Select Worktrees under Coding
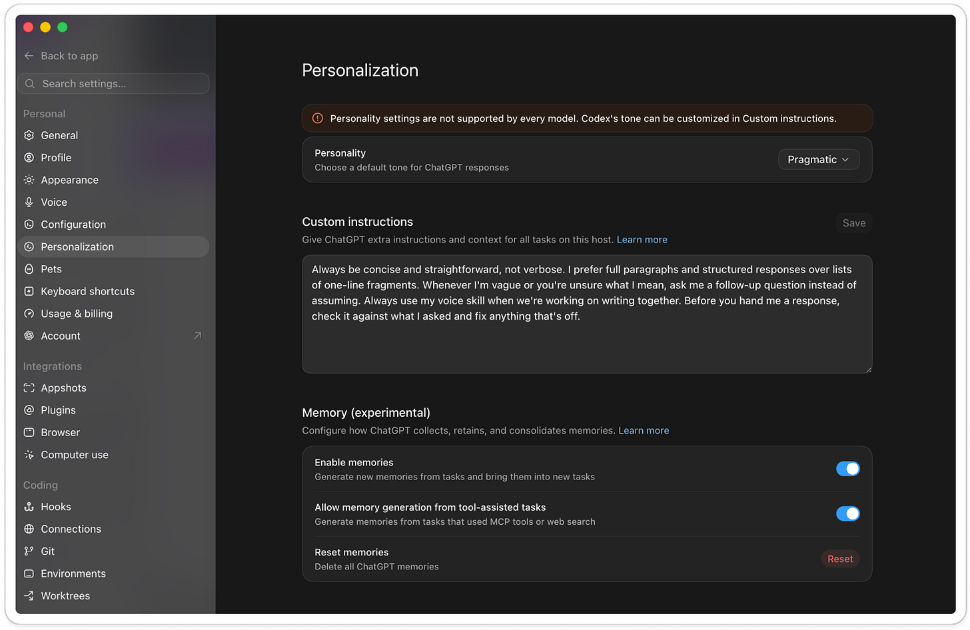Image resolution: width=970 pixels, height=630 pixels. 113,596
